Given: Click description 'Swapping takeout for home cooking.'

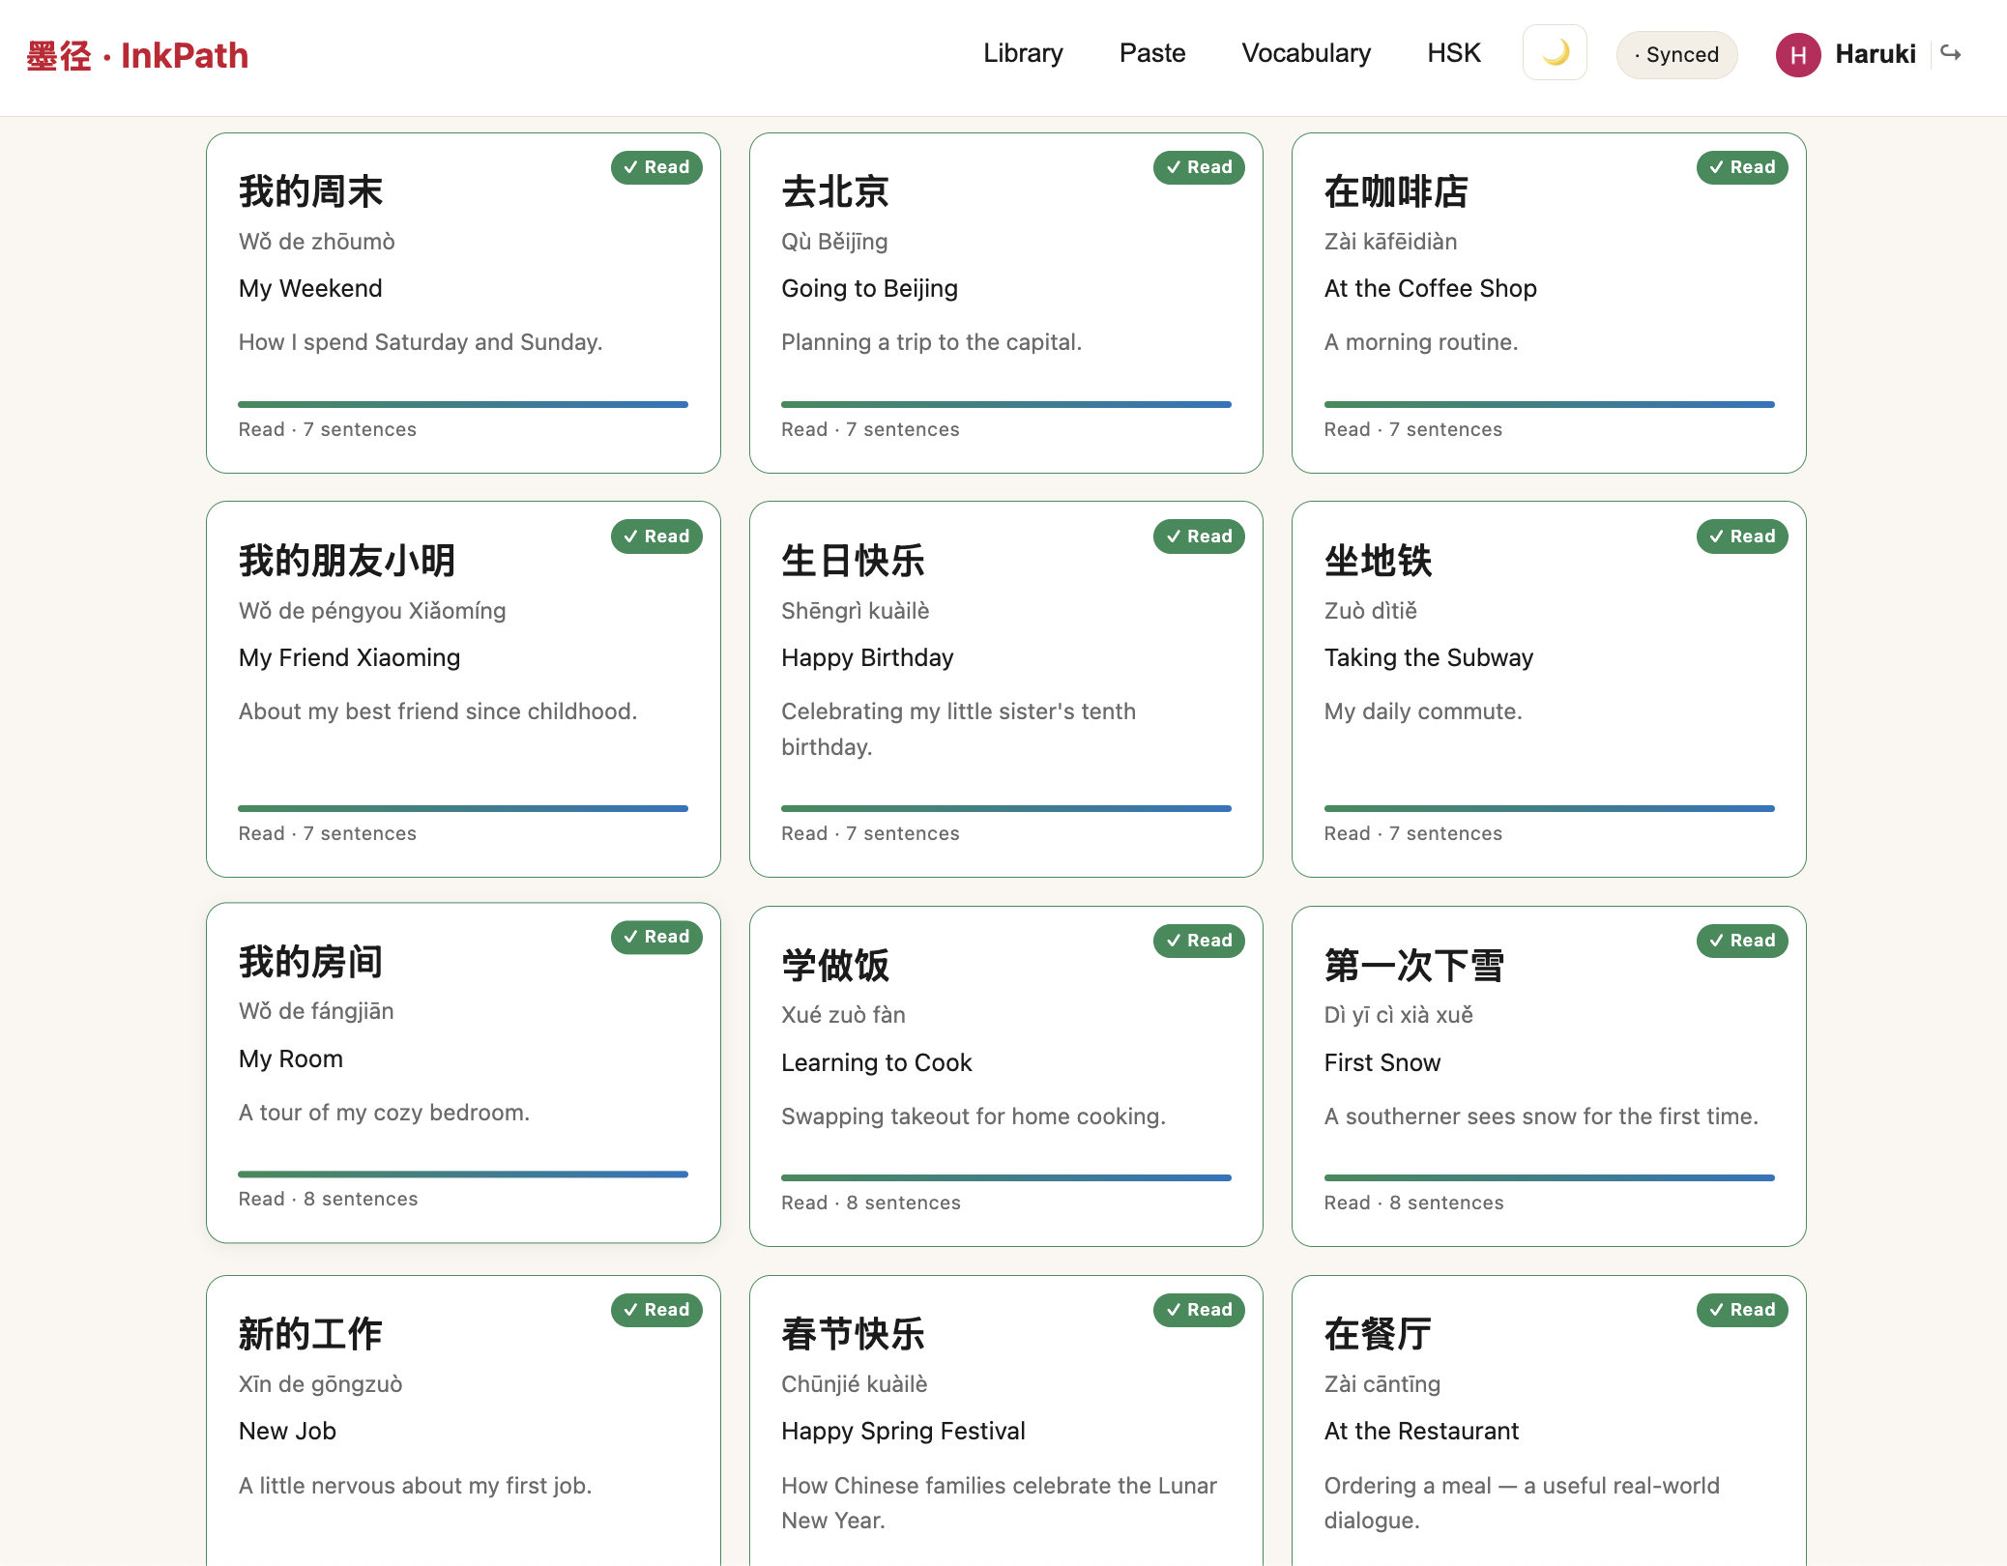Looking at the screenshot, I should [x=974, y=1116].
